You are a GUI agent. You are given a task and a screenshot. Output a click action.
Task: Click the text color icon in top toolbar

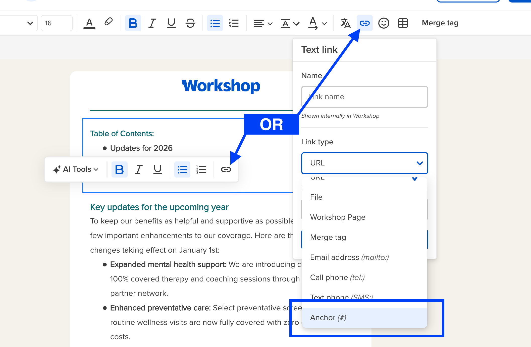(89, 23)
